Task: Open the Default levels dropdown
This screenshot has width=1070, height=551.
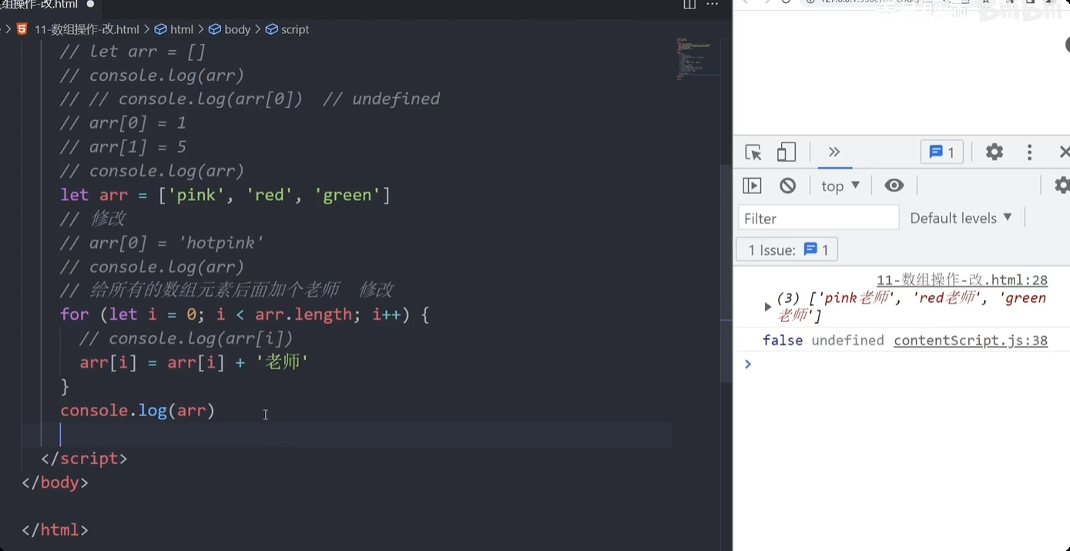Action: [961, 218]
